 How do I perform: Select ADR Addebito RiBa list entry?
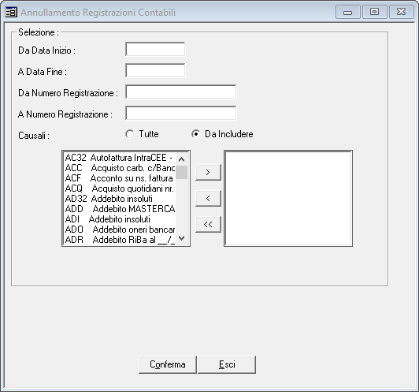[x=120, y=240]
